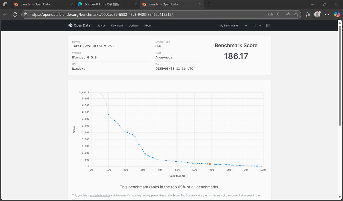This screenshot has width=343, height=201.
Task: Close the active Blender - Open Data tab
Action: (200, 4)
